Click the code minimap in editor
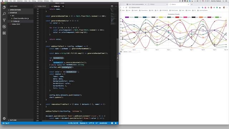 pyautogui.click(x=113, y=17)
